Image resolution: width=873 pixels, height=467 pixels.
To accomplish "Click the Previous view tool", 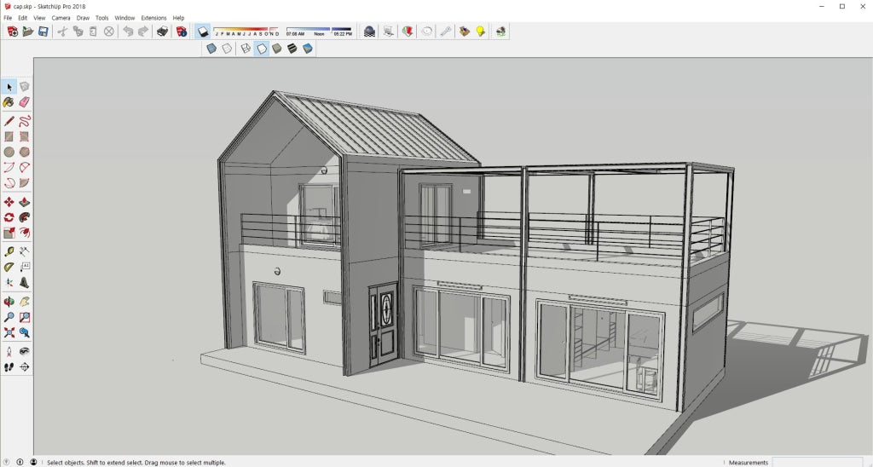I will [x=25, y=333].
